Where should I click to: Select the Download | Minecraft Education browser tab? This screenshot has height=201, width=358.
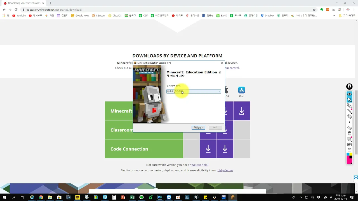pos(24,3)
